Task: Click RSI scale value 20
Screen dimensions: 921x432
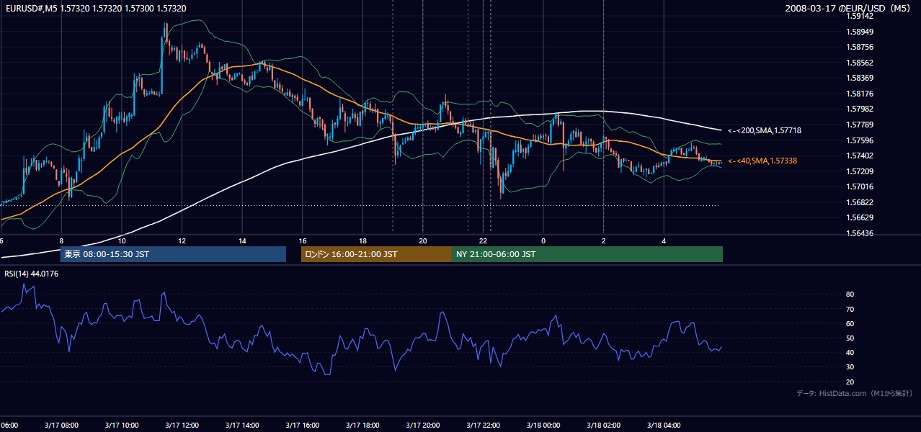Action: pos(850,382)
